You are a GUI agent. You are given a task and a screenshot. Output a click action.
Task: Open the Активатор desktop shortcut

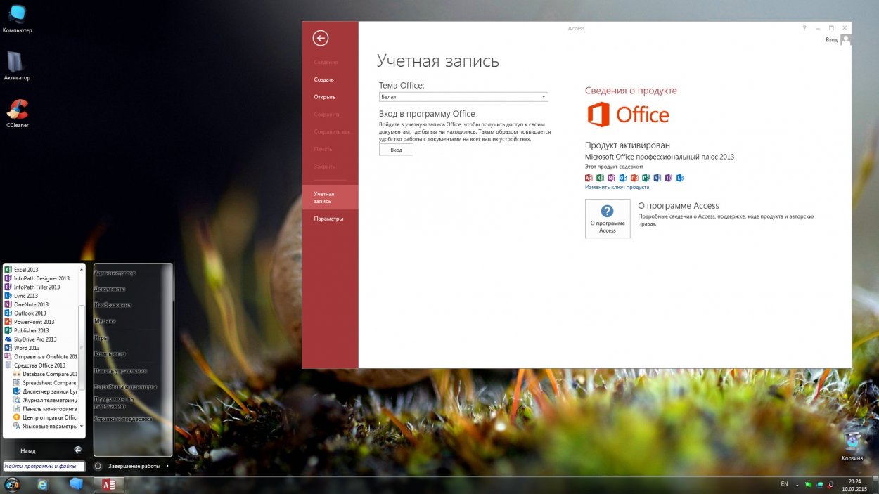[x=17, y=65]
